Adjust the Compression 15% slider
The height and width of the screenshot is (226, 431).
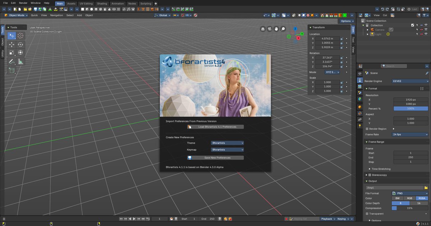410,208
